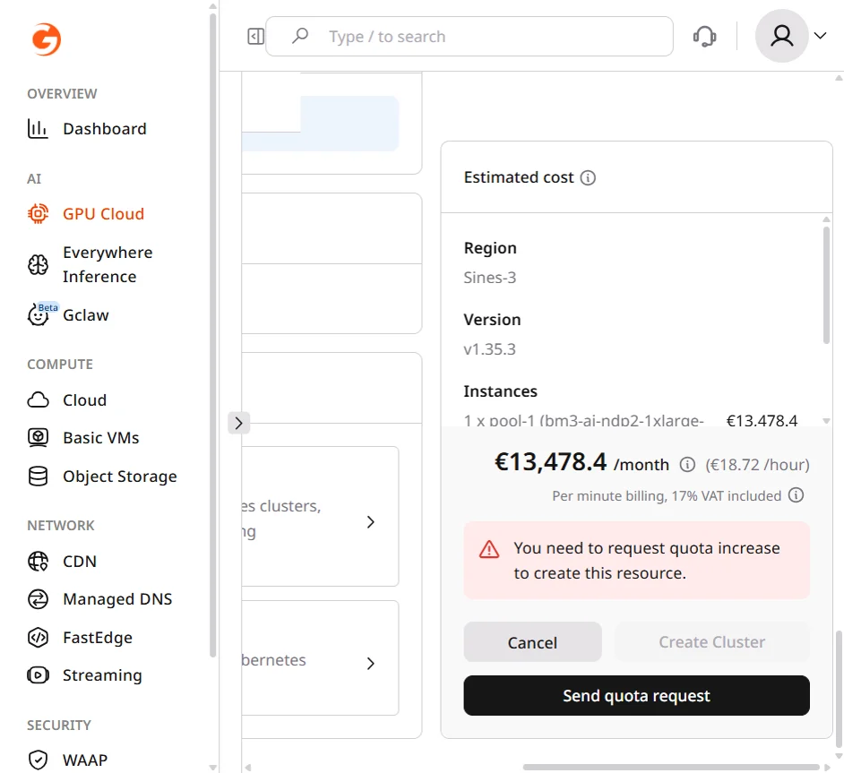Viewport: 844px width, 773px height.
Task: Click the search magnifier icon
Action: (x=300, y=36)
